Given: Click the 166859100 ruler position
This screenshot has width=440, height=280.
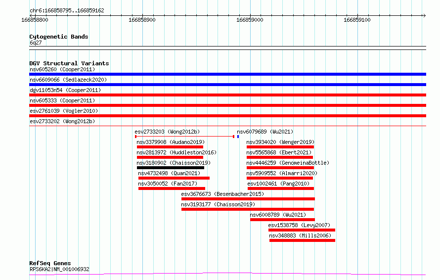Looking at the screenshot, I should point(357,20).
